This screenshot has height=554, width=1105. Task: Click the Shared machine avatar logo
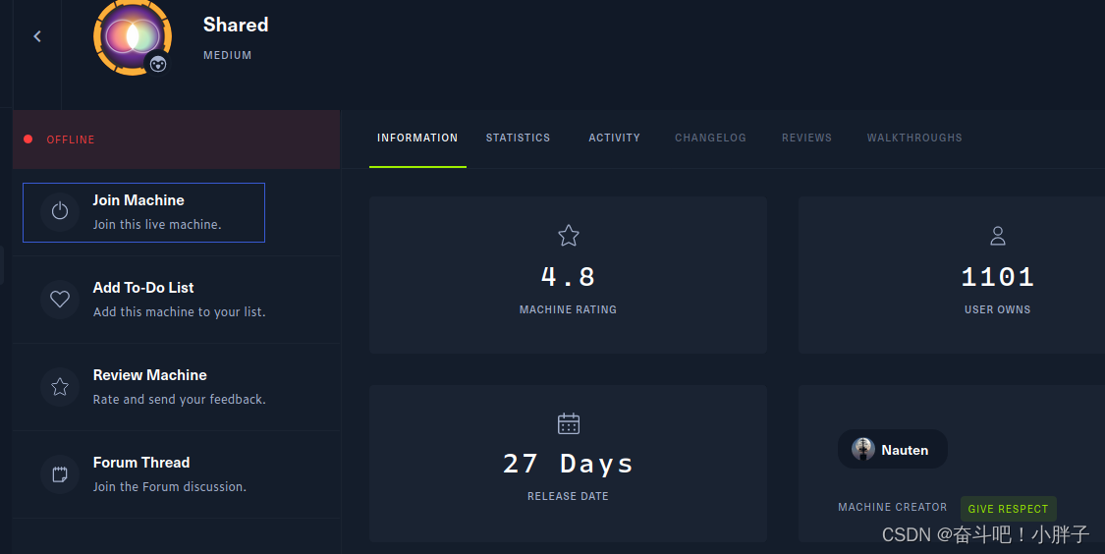pyautogui.click(x=133, y=36)
